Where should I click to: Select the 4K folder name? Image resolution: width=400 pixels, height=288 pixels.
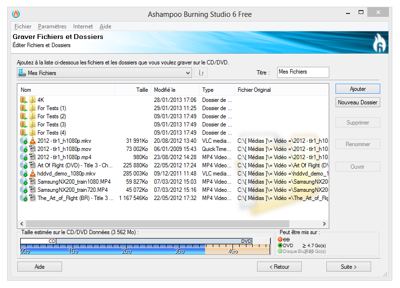click(x=40, y=100)
